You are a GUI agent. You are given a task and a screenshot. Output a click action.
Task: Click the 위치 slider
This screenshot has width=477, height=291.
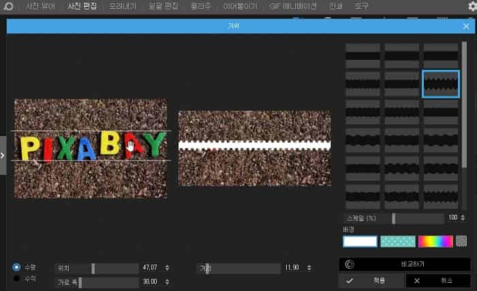pos(97,269)
